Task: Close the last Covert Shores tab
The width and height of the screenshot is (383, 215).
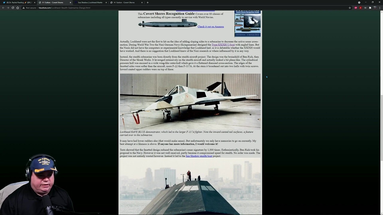Action: coord(142,2)
